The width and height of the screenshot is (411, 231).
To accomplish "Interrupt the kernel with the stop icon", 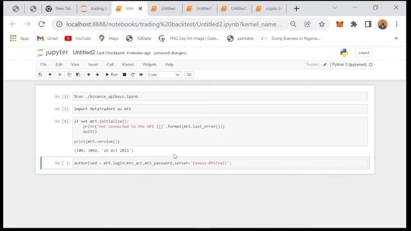I will tap(125, 74).
